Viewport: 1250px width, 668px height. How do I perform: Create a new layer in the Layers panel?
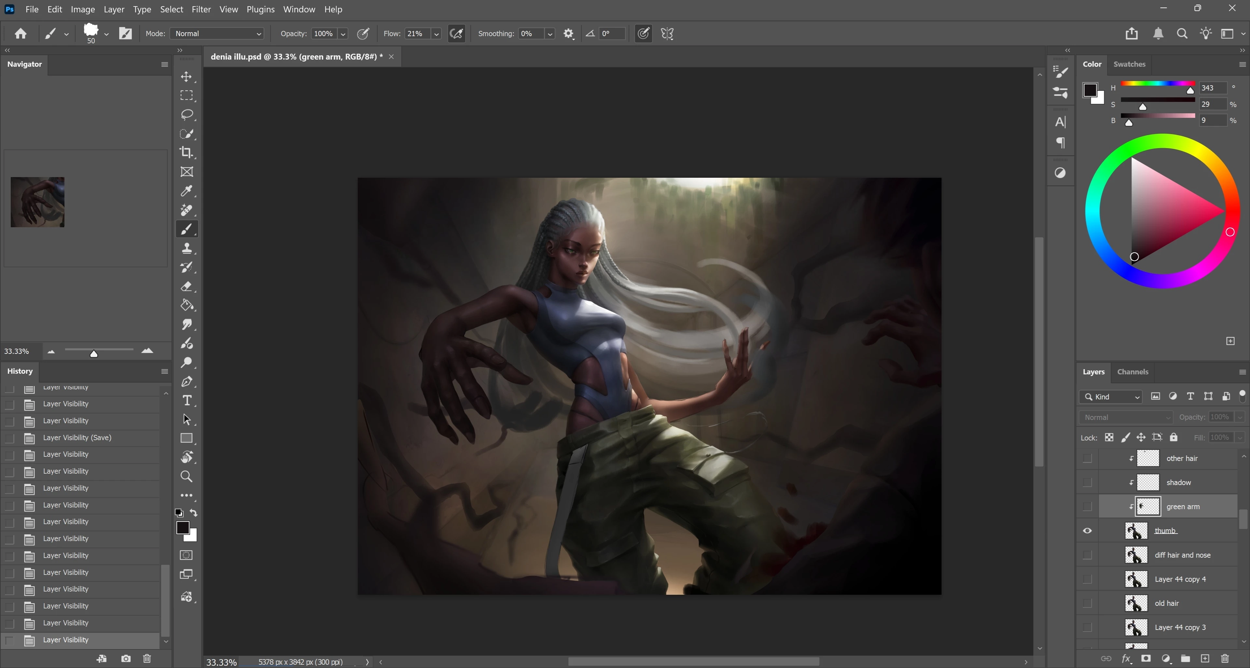click(1205, 658)
